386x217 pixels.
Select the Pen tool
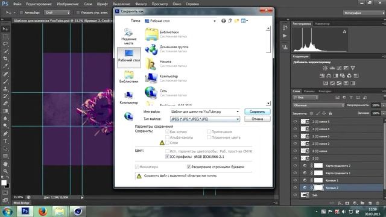5,134
